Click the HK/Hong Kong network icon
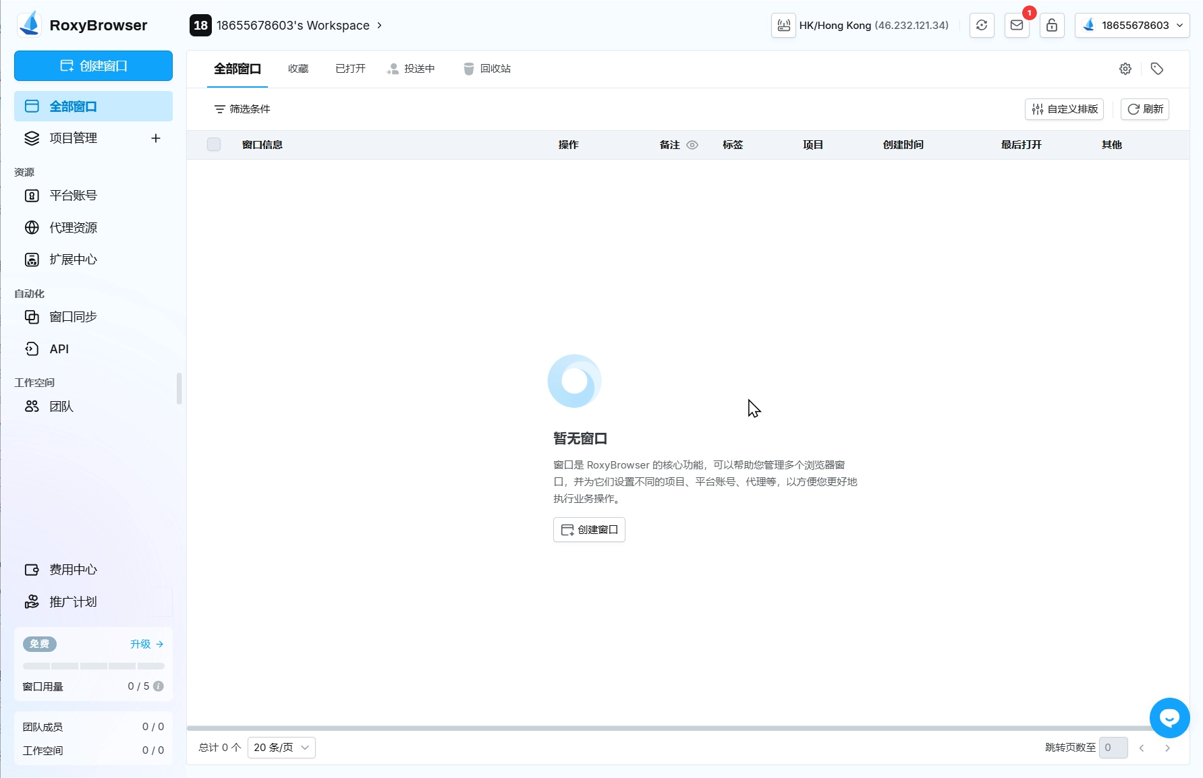 783,26
